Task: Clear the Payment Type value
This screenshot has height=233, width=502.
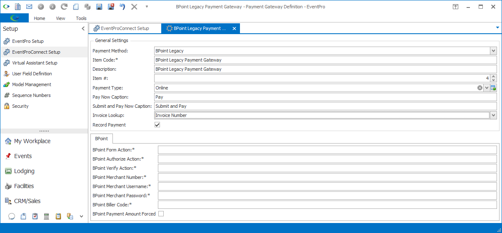Action: click(x=480, y=88)
